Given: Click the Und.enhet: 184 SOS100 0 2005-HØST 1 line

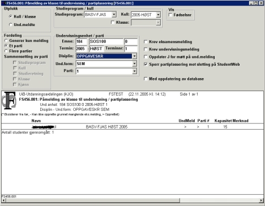Looking at the screenshot, I should pos(74,105).
